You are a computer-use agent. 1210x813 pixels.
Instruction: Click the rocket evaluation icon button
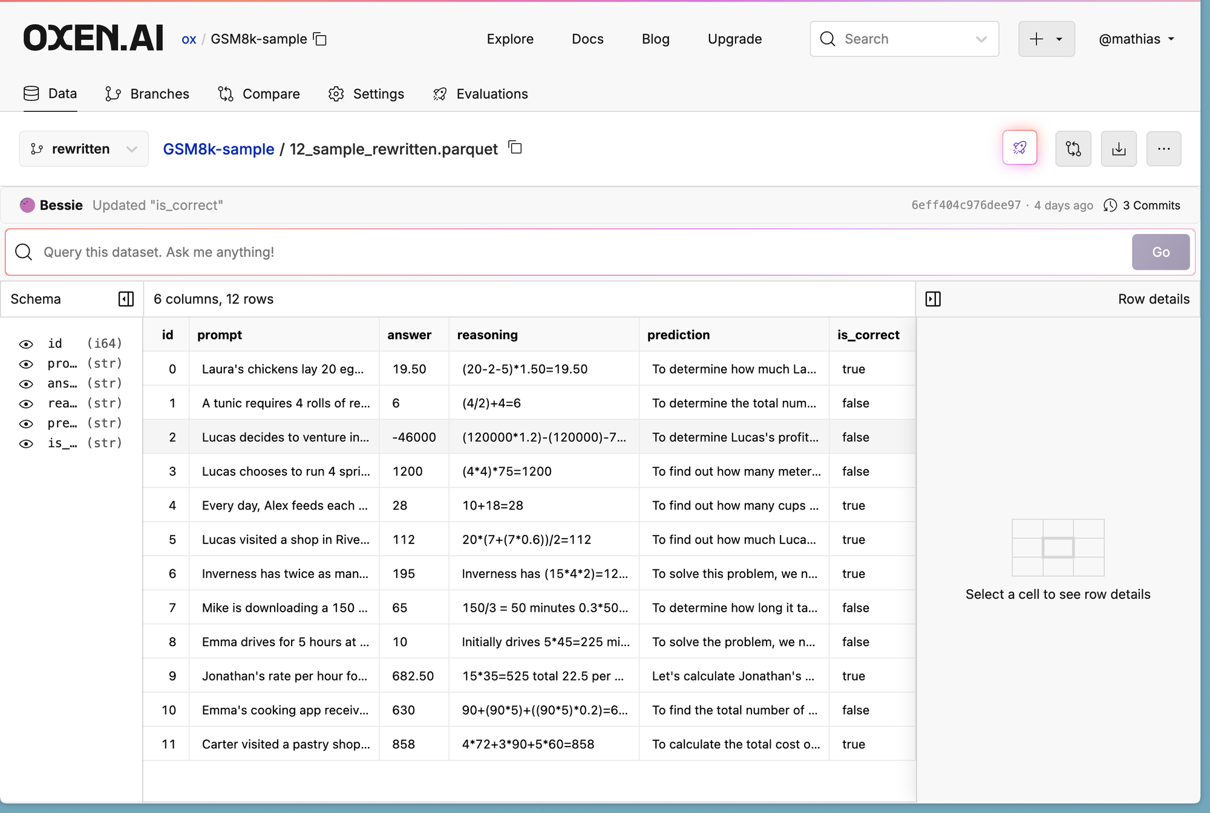pyautogui.click(x=1019, y=148)
